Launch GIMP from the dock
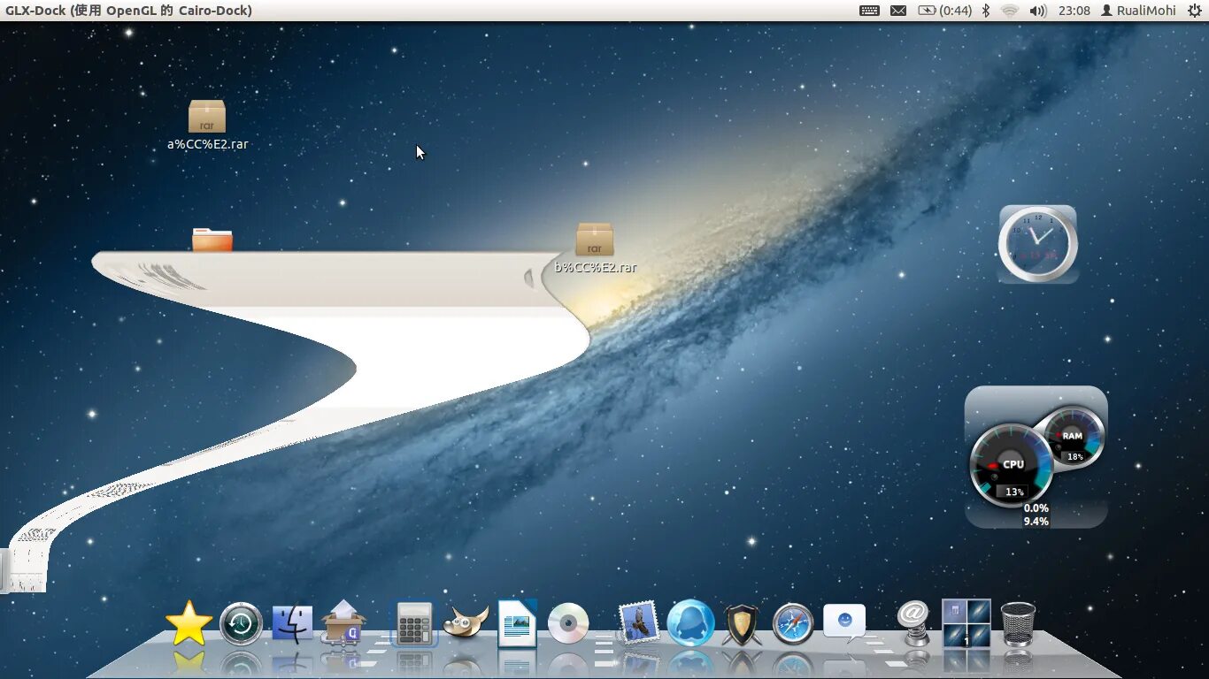 tap(466, 622)
